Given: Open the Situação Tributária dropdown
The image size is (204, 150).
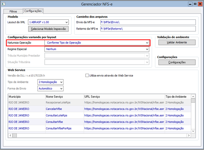Looking at the screenshot, I should (x=97, y=62).
